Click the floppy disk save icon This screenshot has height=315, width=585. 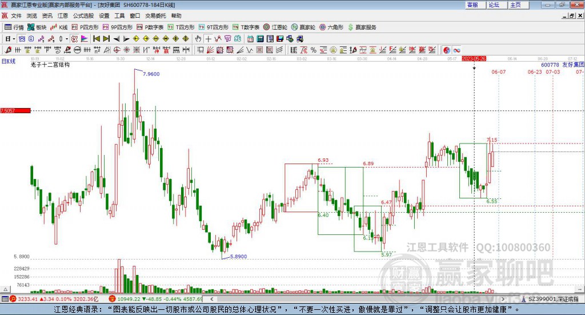(x=280, y=39)
